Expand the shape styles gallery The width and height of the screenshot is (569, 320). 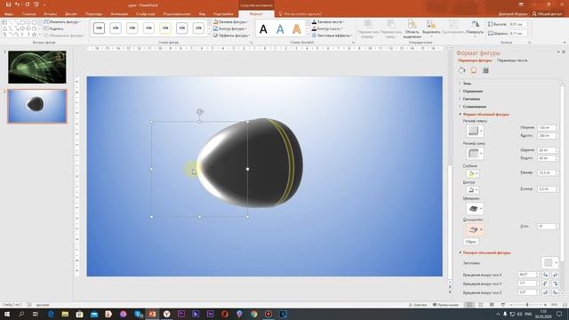[209, 35]
